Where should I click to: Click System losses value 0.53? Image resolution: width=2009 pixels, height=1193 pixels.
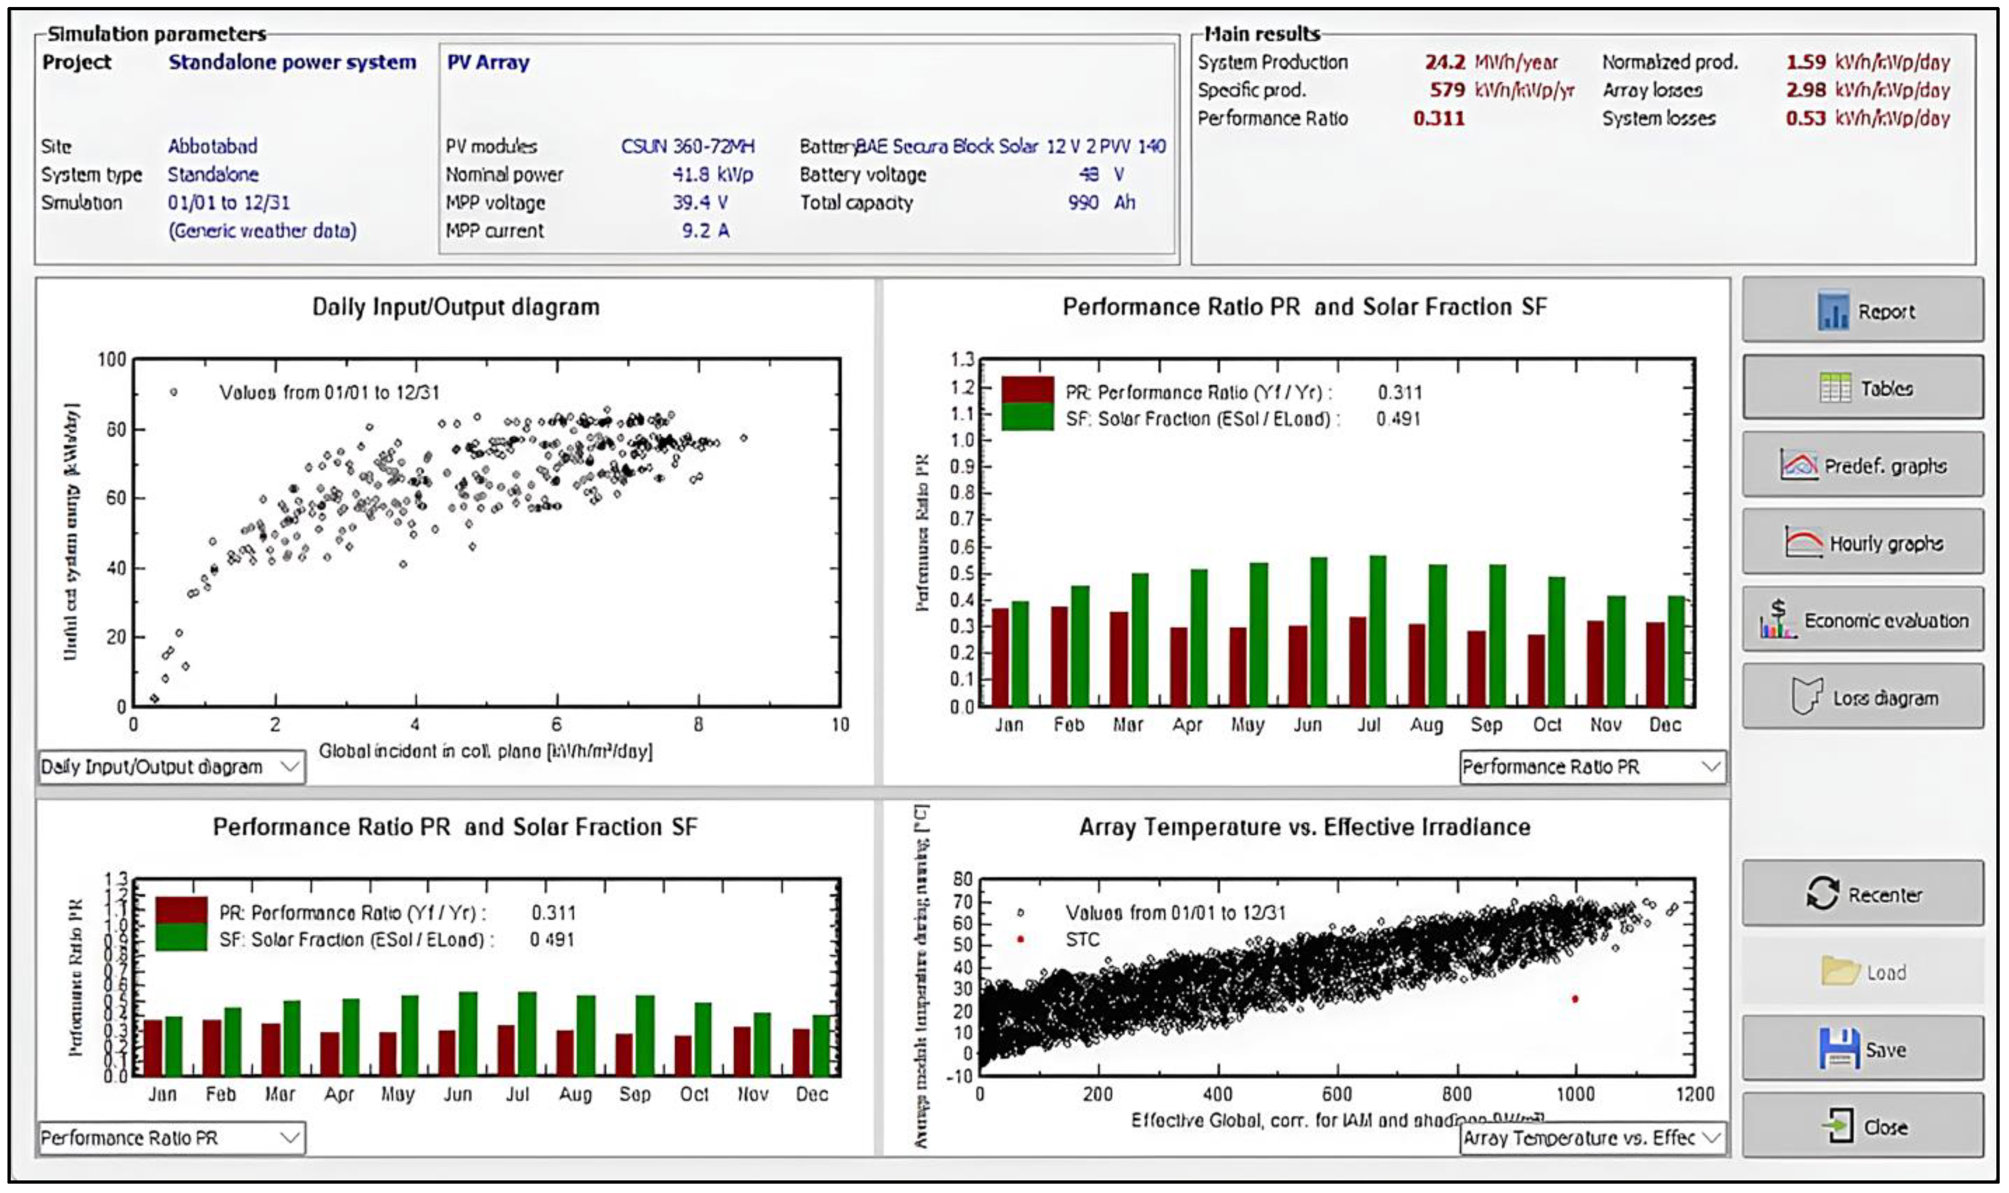coord(1806,118)
